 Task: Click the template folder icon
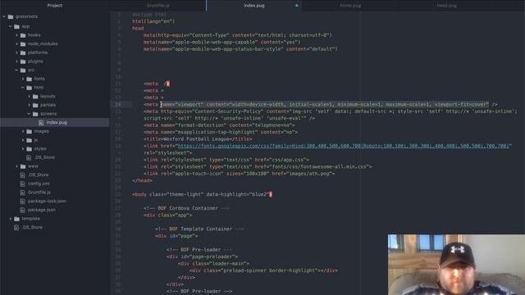(16, 219)
